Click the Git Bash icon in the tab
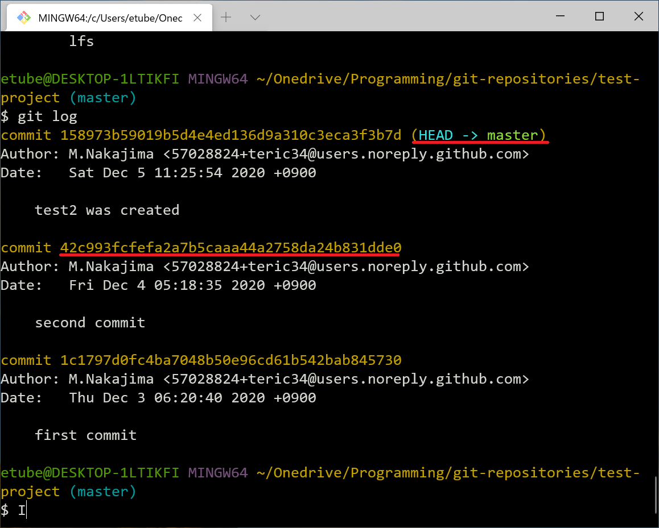Screen dimensions: 659x528 click(24, 18)
